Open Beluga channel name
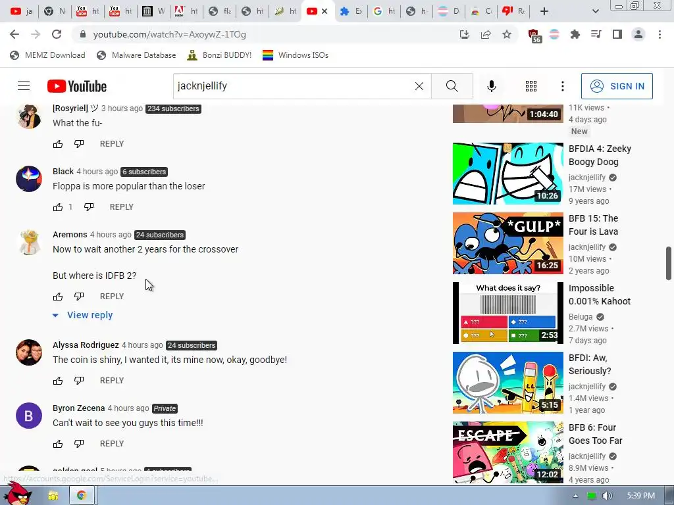The image size is (674, 505). (581, 316)
